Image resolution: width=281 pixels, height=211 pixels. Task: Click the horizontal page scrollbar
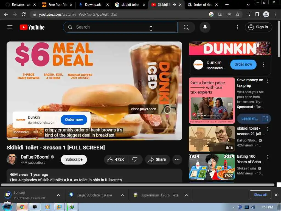(138, 185)
